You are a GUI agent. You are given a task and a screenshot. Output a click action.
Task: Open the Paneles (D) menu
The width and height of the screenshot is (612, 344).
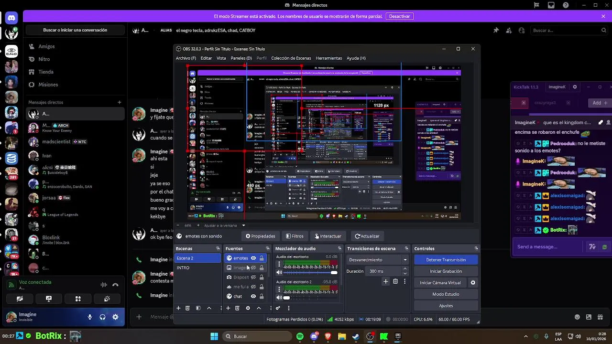tap(241, 58)
